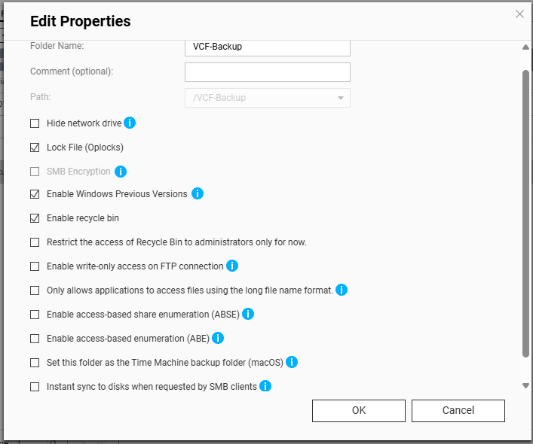Show info for Time Machine backup folder
The image size is (533, 444).
pyautogui.click(x=292, y=362)
